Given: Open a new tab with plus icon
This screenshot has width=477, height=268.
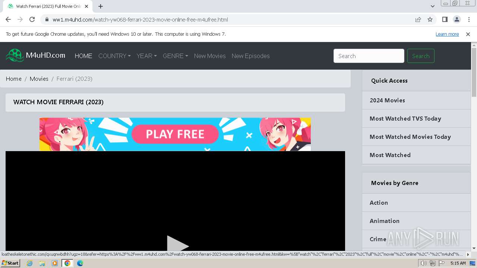Looking at the screenshot, I should tap(101, 6).
